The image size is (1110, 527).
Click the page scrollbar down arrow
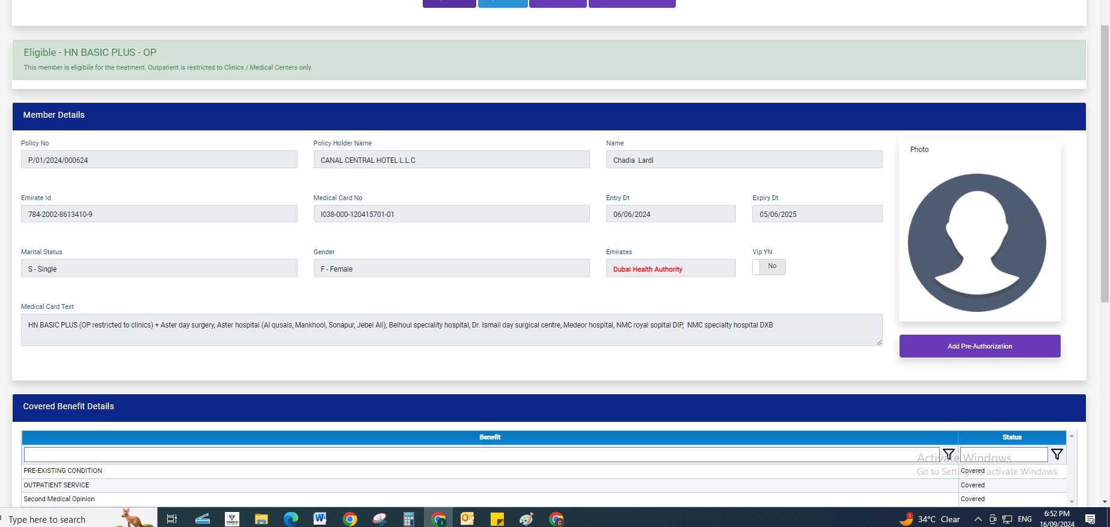[1105, 502]
